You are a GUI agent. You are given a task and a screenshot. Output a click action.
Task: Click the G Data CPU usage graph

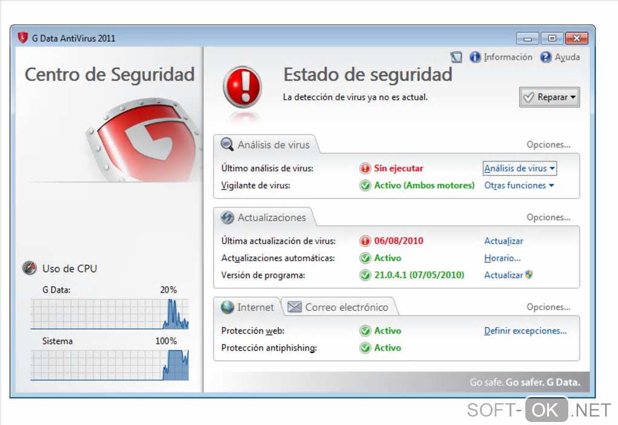tap(110, 314)
